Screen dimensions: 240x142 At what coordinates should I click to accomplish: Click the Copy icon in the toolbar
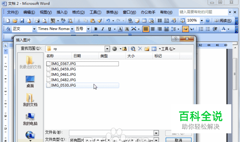coord(86,21)
